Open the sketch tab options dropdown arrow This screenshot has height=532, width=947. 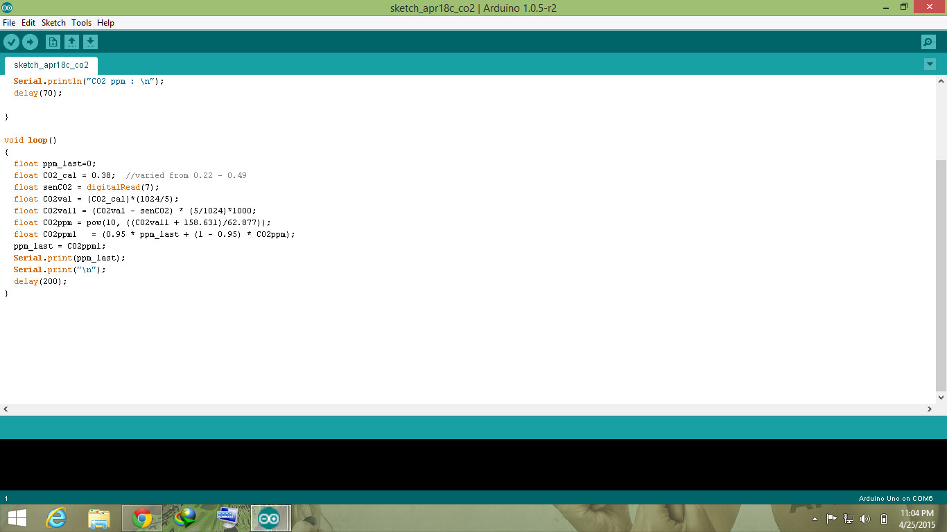(930, 64)
